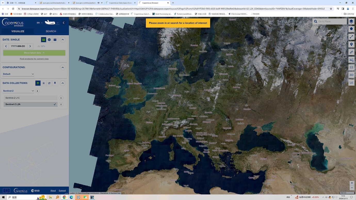Collapse the DATE: SINGLE section
Screen dimensions: 356x200
[63, 39]
